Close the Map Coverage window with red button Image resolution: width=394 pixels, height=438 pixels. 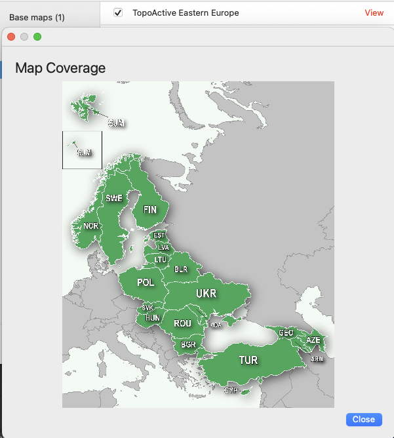click(x=11, y=37)
